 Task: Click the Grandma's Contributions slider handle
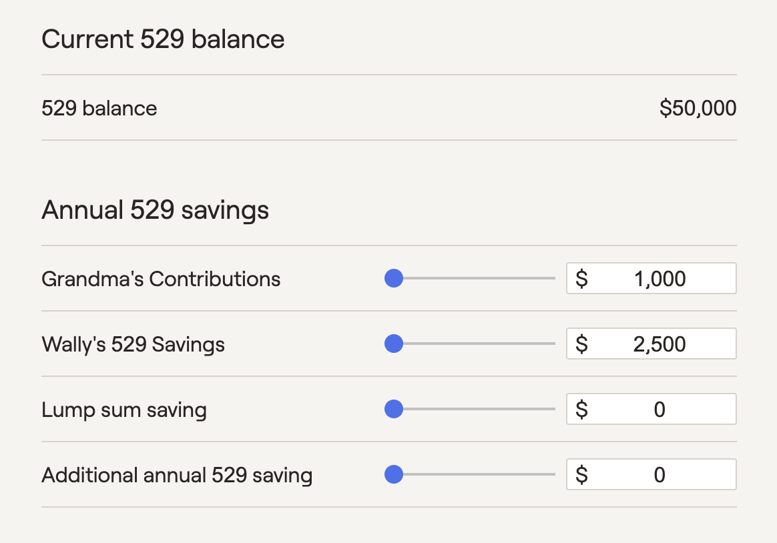(x=394, y=278)
